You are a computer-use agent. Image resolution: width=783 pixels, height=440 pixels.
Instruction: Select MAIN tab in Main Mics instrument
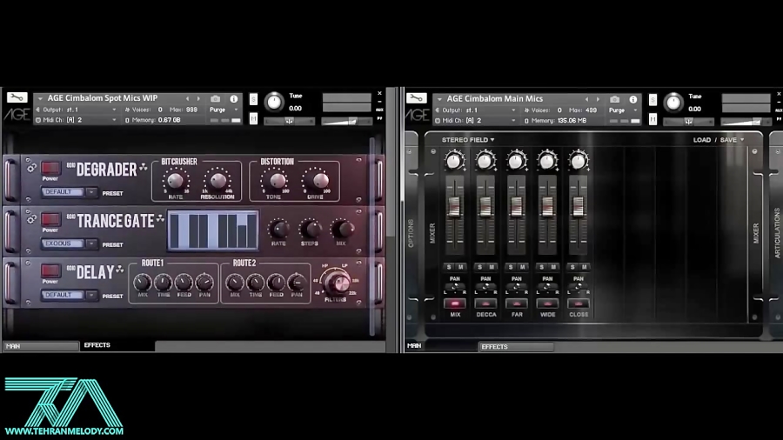[x=414, y=345]
